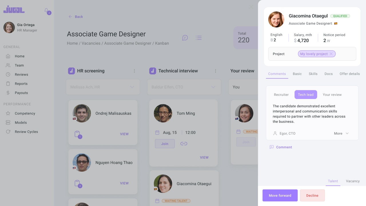Open the notifications bell icon
Image resolution: width=366 pixels, height=206 pixels.
[x=46, y=11]
